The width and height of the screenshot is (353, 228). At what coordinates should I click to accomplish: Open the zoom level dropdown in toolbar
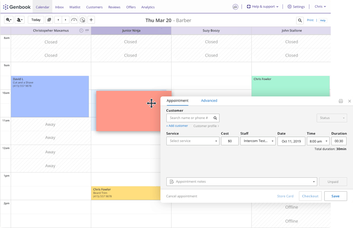click(9, 20)
